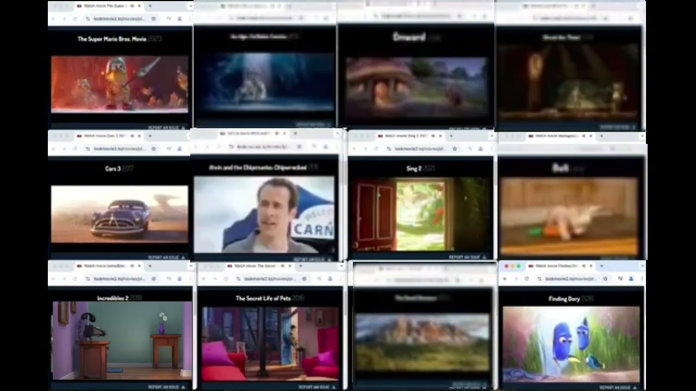696x391 pixels.
Task: Play the Cars 3 video
Action: click(120, 214)
